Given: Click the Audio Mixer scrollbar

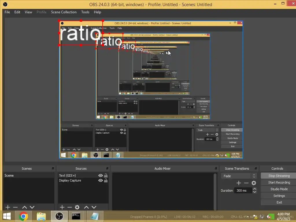Looking at the screenshot, I should tap(215, 191).
